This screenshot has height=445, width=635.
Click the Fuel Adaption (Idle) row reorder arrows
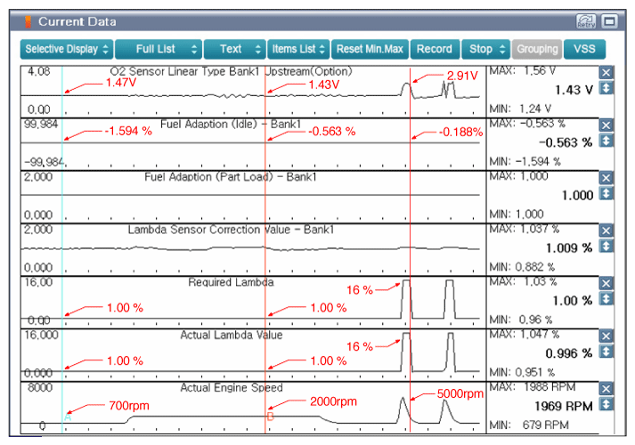(607, 142)
